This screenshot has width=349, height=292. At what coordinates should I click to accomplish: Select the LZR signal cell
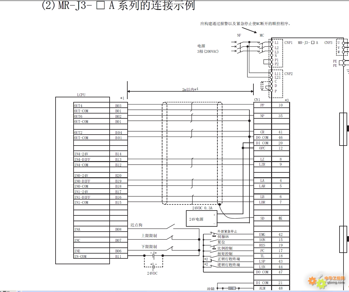click(263, 164)
